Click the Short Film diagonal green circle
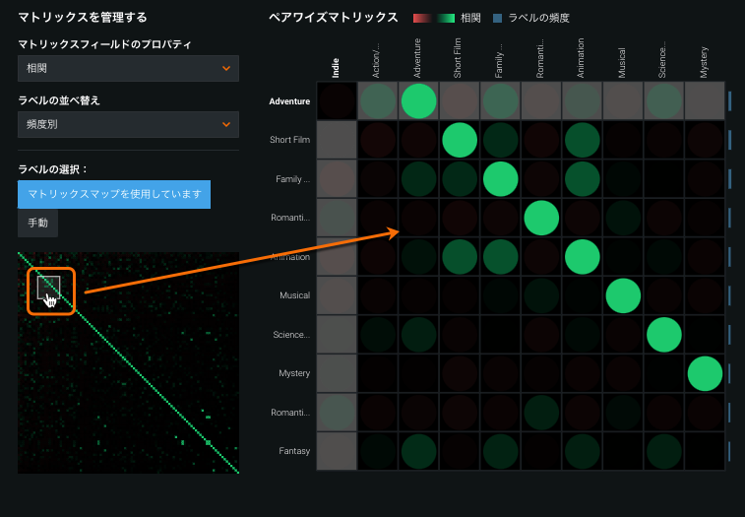 [459, 140]
